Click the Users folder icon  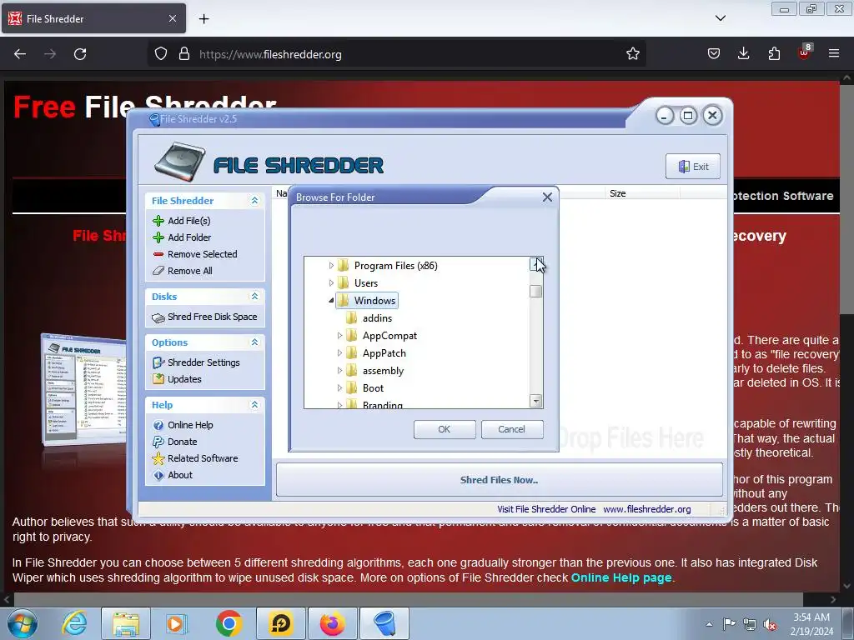coord(343,283)
